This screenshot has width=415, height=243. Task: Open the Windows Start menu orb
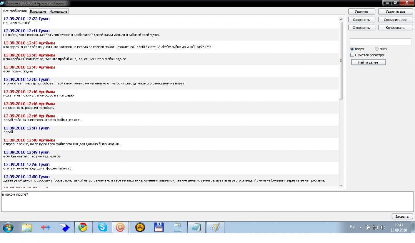coord(8,227)
